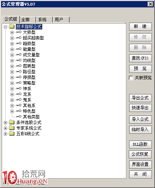Click the 快速导出 button
Screen dimensions: 155x188
click(x=140, y=108)
